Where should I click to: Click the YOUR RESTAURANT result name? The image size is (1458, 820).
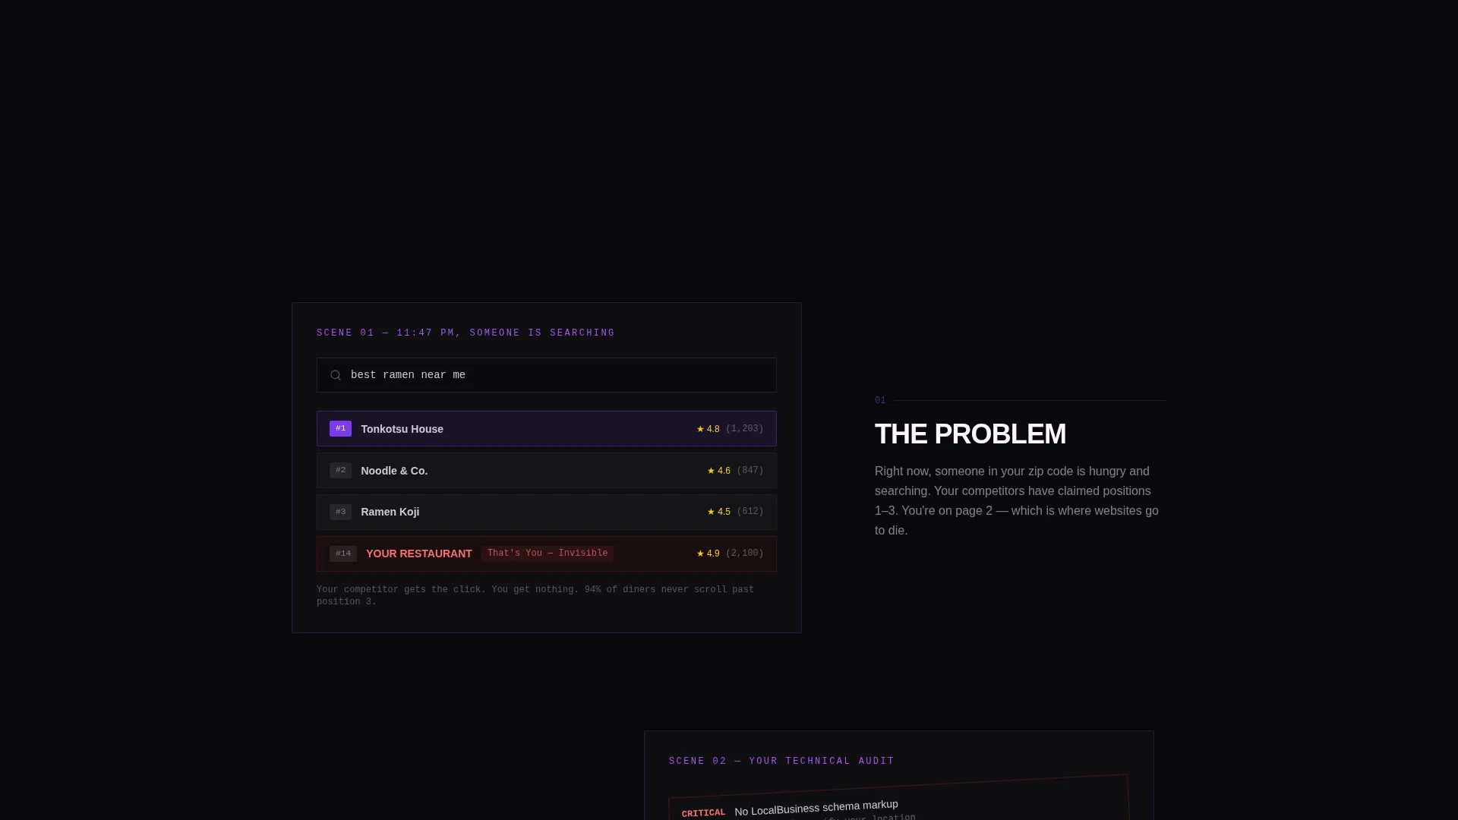(419, 553)
